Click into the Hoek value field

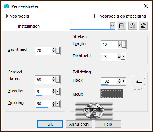pyautogui.click(x=109, y=81)
